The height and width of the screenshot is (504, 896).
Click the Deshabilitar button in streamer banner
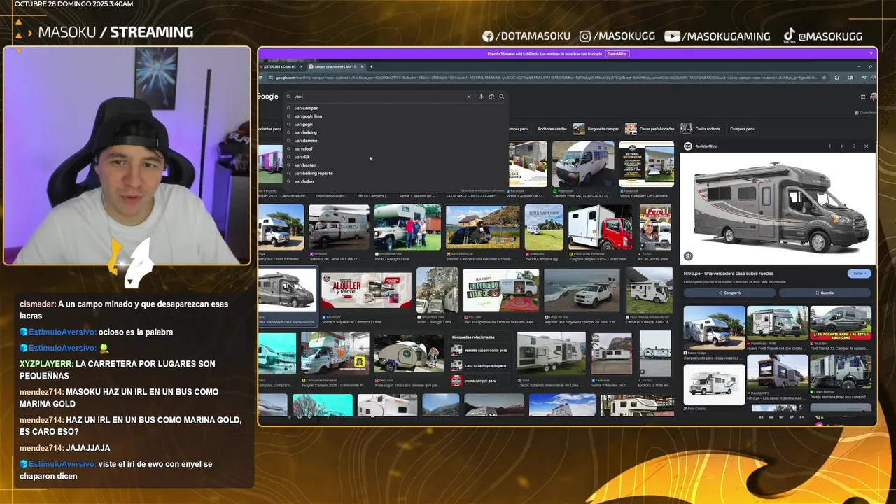[617, 54]
